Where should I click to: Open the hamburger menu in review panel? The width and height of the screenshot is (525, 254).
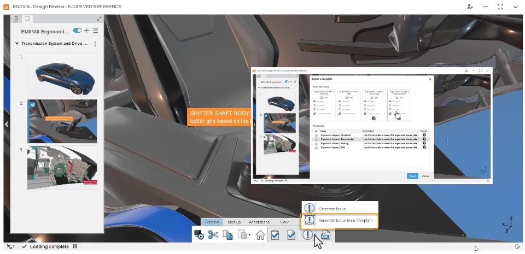(96, 31)
